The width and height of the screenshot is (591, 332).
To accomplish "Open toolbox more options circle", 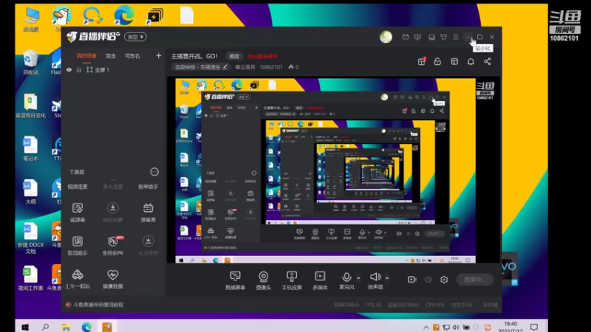I will click(154, 172).
